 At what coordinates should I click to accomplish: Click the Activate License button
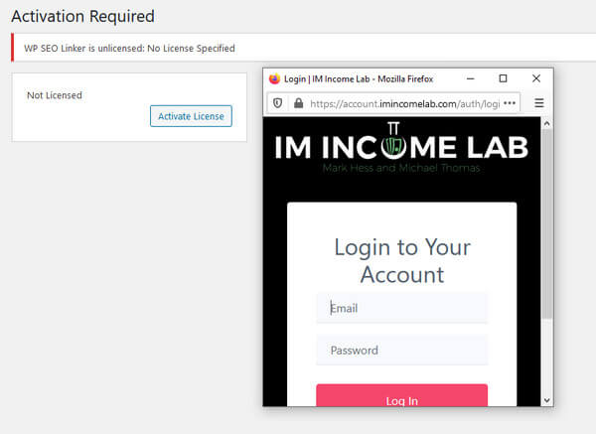click(x=191, y=116)
